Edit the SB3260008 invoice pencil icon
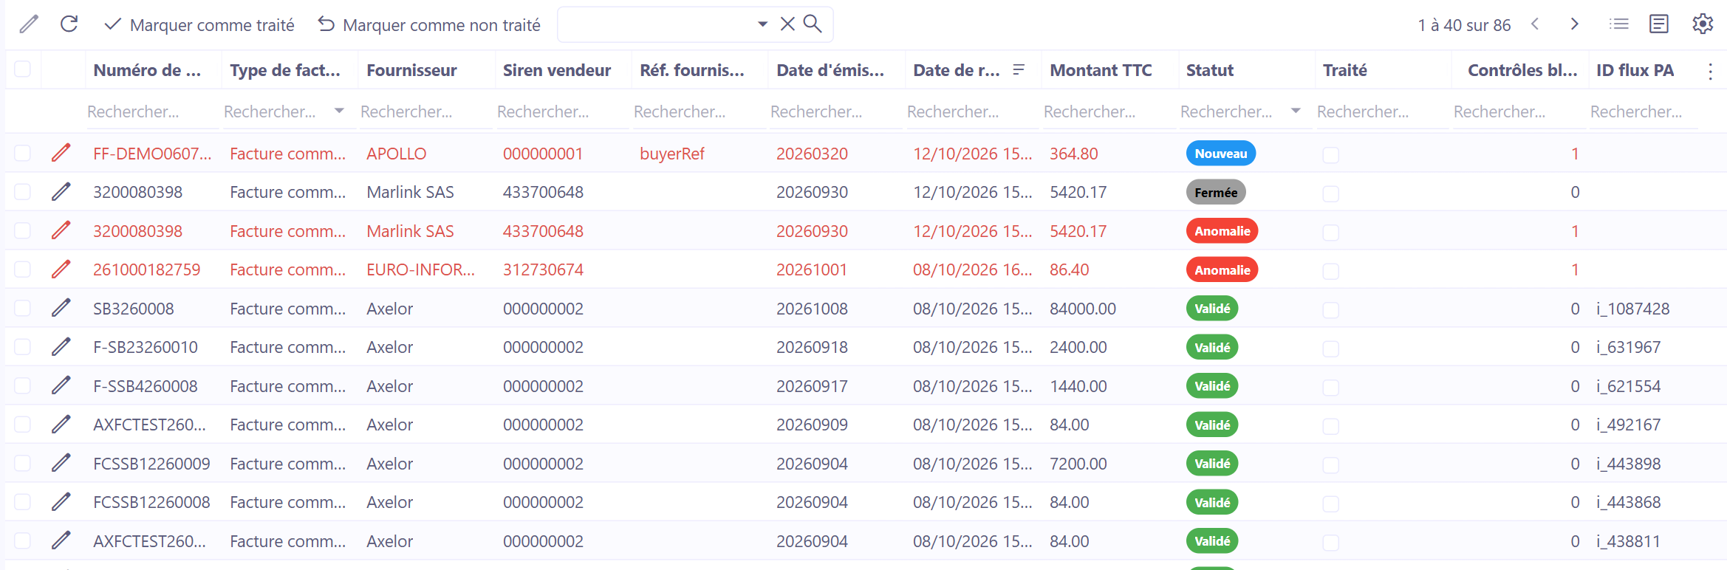Viewport: 1727px width, 570px height. (x=61, y=309)
